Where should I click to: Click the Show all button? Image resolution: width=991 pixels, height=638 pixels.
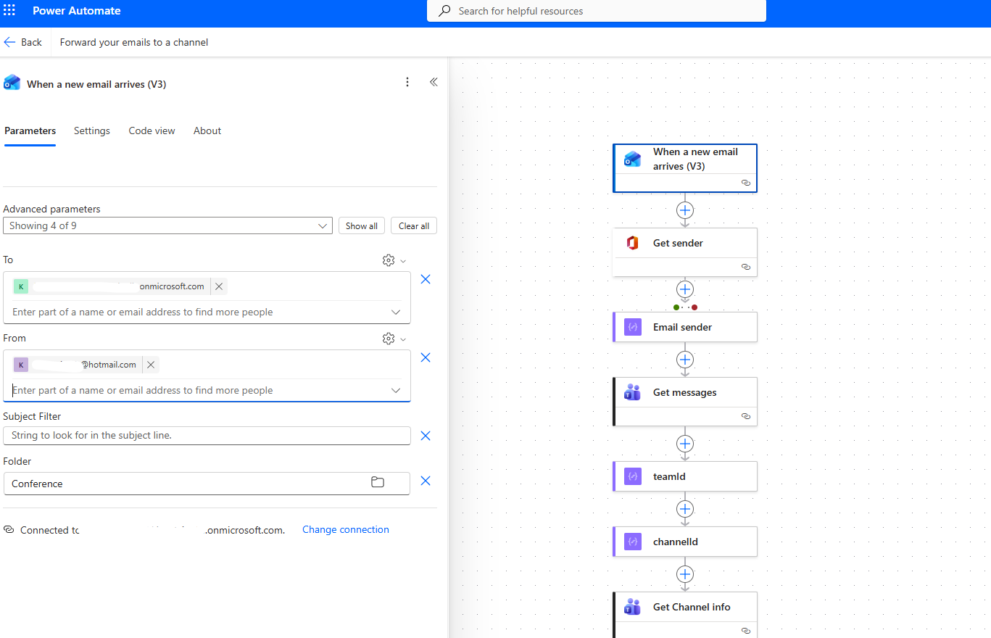(x=361, y=226)
